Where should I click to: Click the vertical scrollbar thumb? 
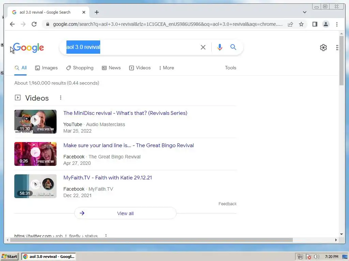click(342, 60)
